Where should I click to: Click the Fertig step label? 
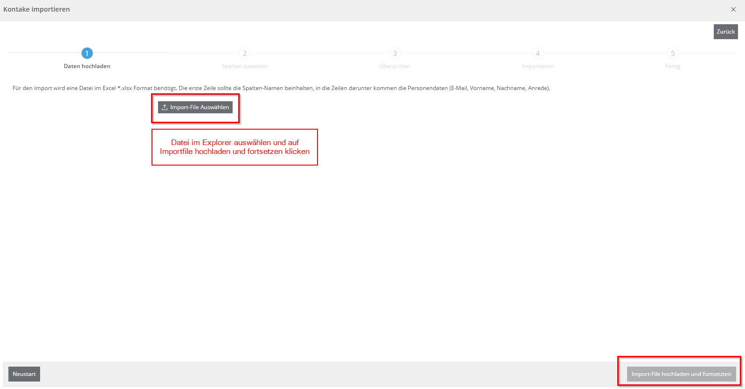(673, 66)
